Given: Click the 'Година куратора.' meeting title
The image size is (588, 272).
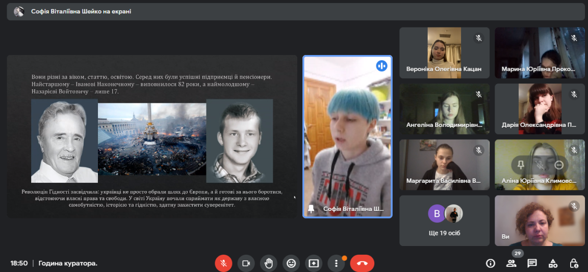Looking at the screenshot, I should point(68,263).
